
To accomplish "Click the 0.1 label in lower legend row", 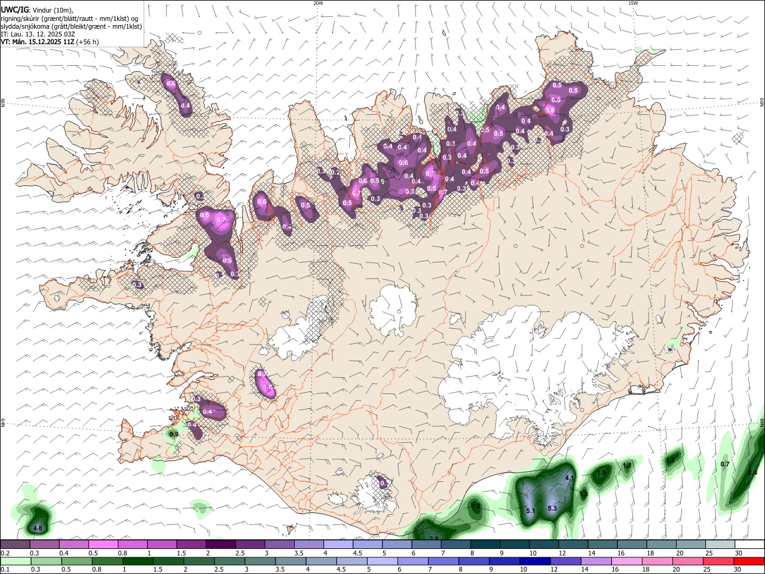I will pos(5,570).
